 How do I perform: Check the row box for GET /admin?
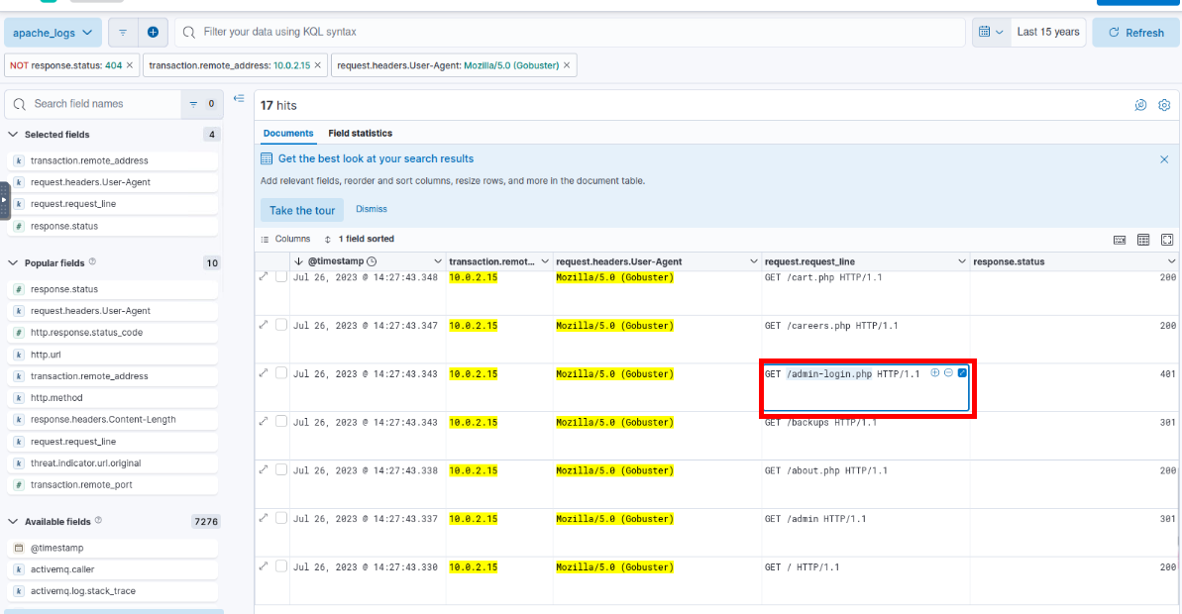281,518
